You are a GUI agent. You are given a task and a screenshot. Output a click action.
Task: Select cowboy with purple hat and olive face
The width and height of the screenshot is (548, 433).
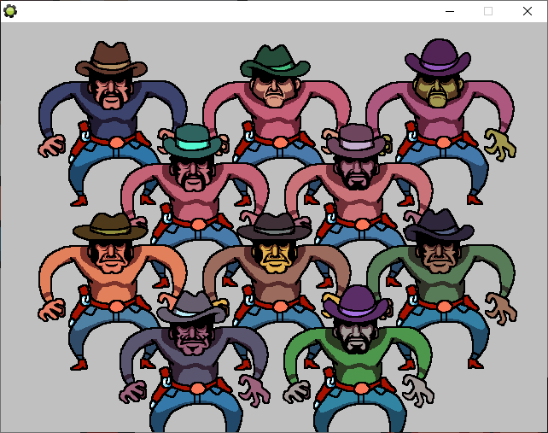(440, 122)
